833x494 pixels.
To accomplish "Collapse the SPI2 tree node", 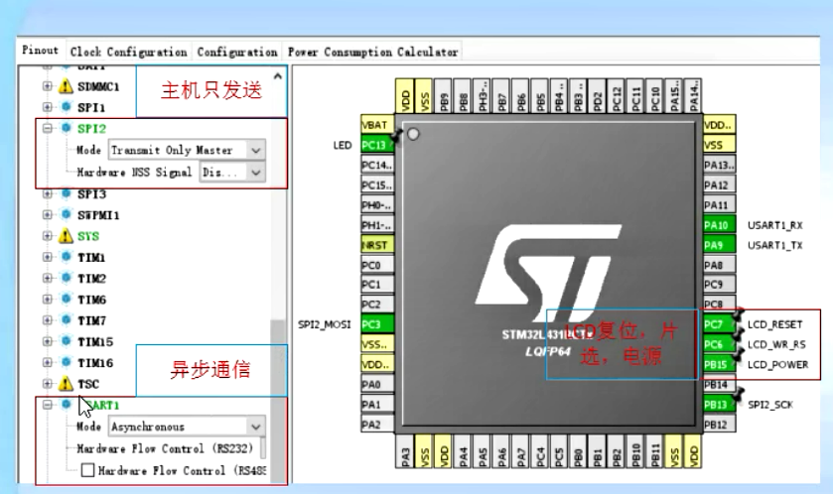I will click(x=48, y=128).
